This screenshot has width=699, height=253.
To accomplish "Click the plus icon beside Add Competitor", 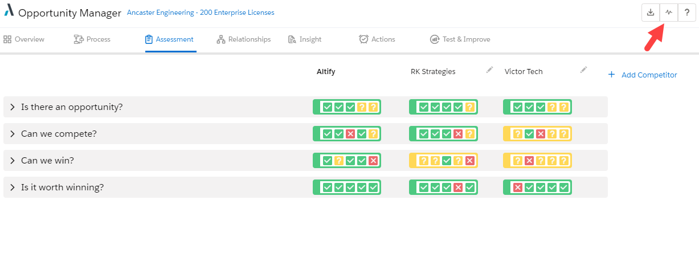I will coord(611,75).
